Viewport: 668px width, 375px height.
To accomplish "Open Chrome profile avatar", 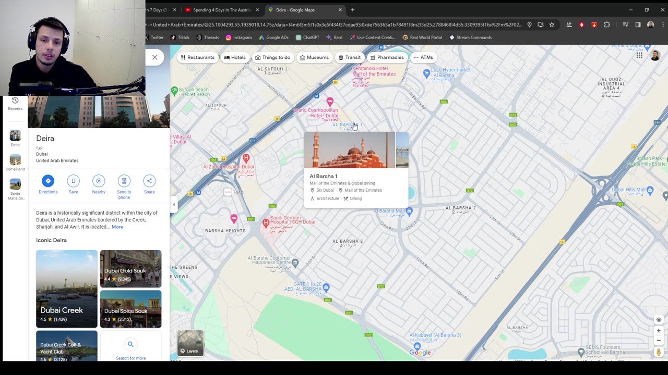I will tap(650, 24).
